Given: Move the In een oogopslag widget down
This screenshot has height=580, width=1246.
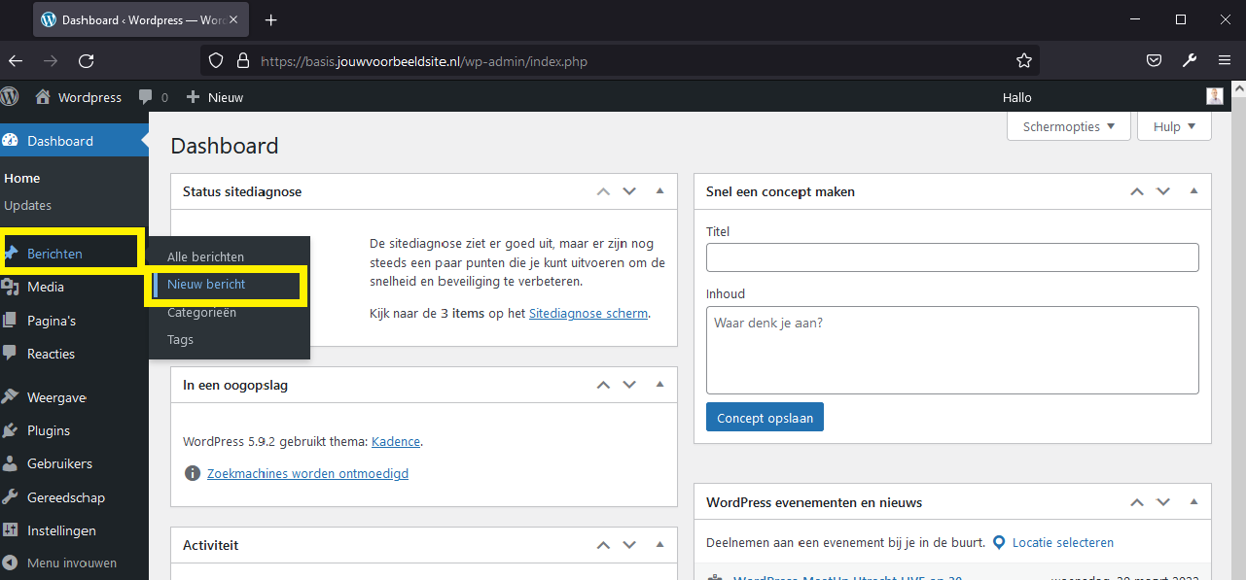Looking at the screenshot, I should click(x=629, y=384).
